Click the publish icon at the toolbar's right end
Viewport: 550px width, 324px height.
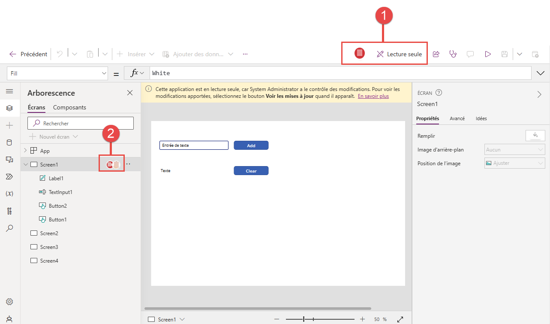tap(535, 54)
